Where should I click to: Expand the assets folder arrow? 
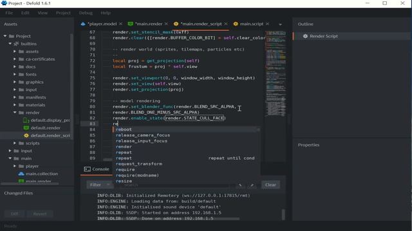coord(15,51)
